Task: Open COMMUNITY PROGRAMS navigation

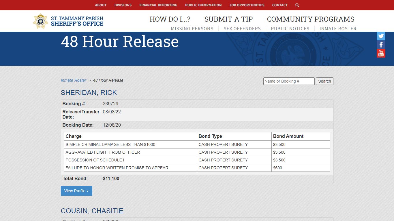Action: (311, 19)
